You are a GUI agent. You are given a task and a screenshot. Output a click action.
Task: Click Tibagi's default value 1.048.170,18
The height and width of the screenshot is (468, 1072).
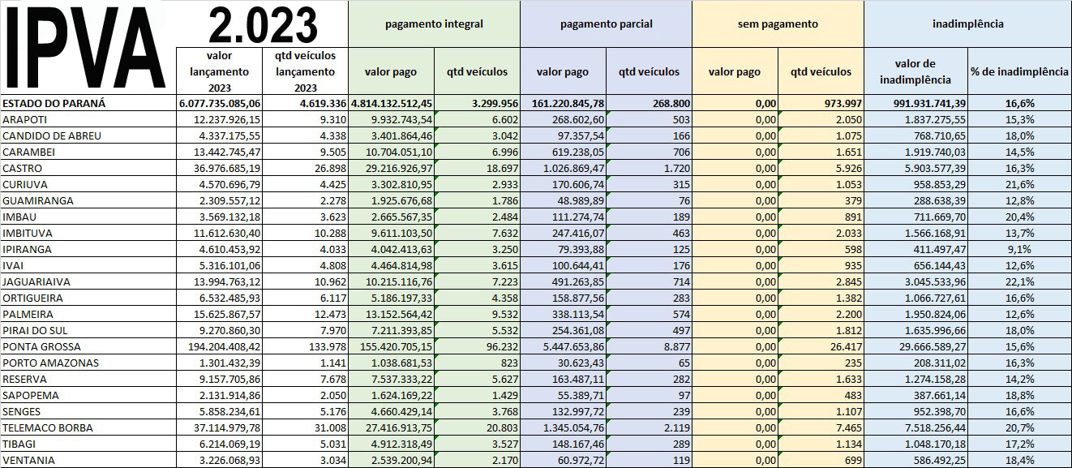916,444
